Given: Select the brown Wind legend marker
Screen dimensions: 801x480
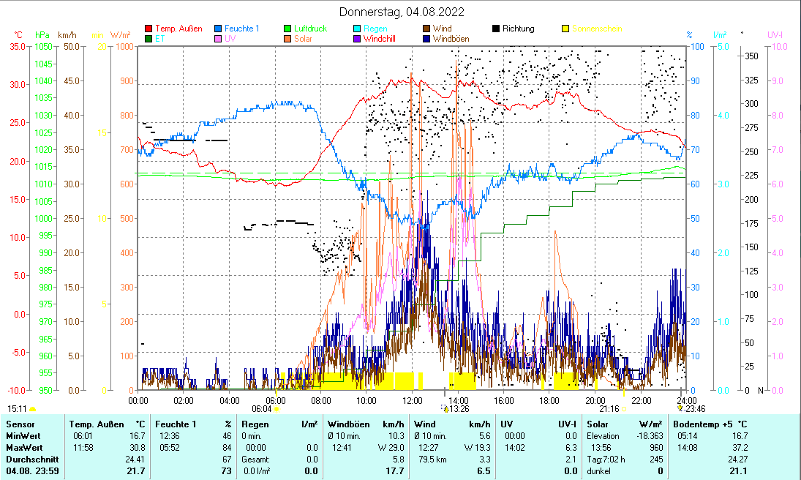Looking at the screenshot, I should point(426,29).
